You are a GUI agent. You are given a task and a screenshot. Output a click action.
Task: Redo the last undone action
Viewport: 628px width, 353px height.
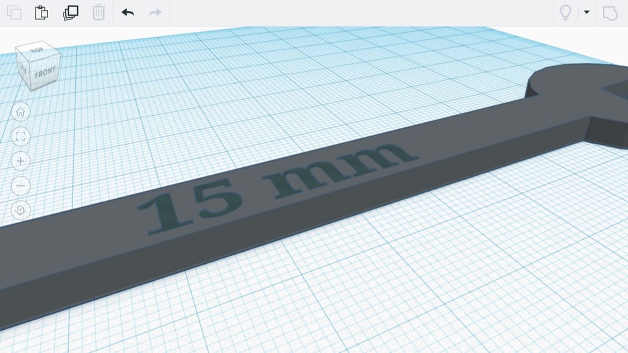click(155, 12)
